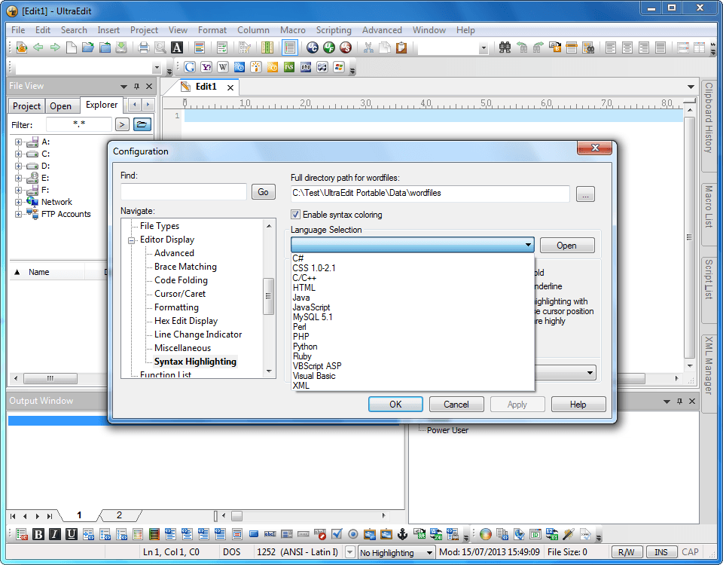723x565 pixels.
Task: Pin the lower right panel
Action: [679, 402]
